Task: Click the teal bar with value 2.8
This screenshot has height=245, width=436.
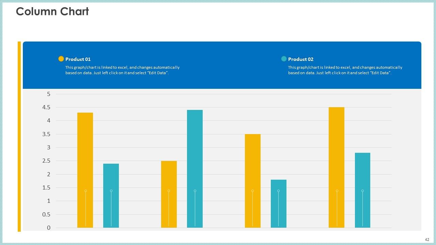Action: click(x=362, y=190)
